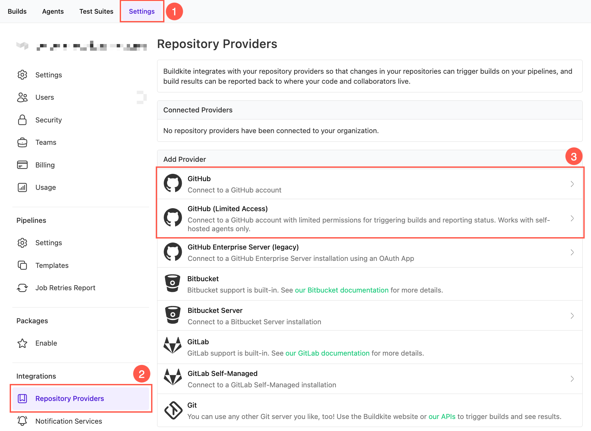The height and width of the screenshot is (431, 591).
Task: Expand the GitHub provider row chevron
Action: coord(572,184)
